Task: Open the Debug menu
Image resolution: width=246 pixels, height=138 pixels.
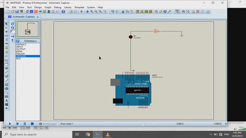Action: pos(58,7)
